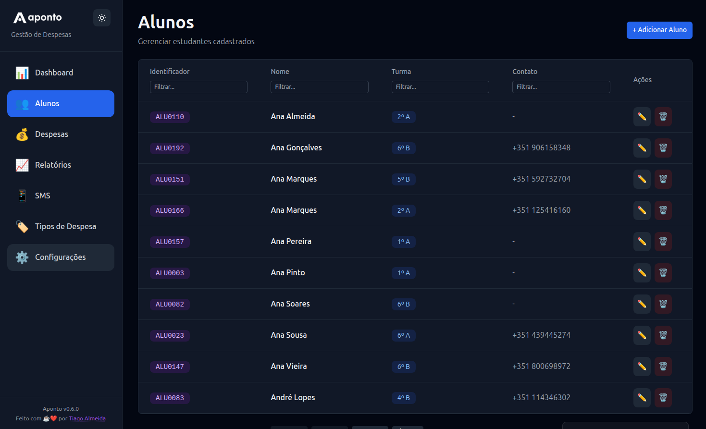Click the Aponto logo in sidebar
Viewport: 706px width, 429px height.
(37, 18)
